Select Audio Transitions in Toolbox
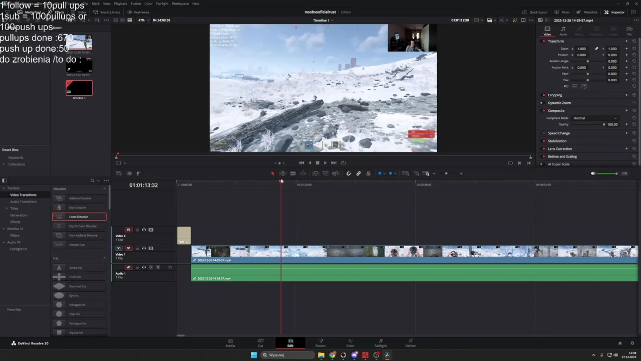641x361 pixels. point(24,202)
